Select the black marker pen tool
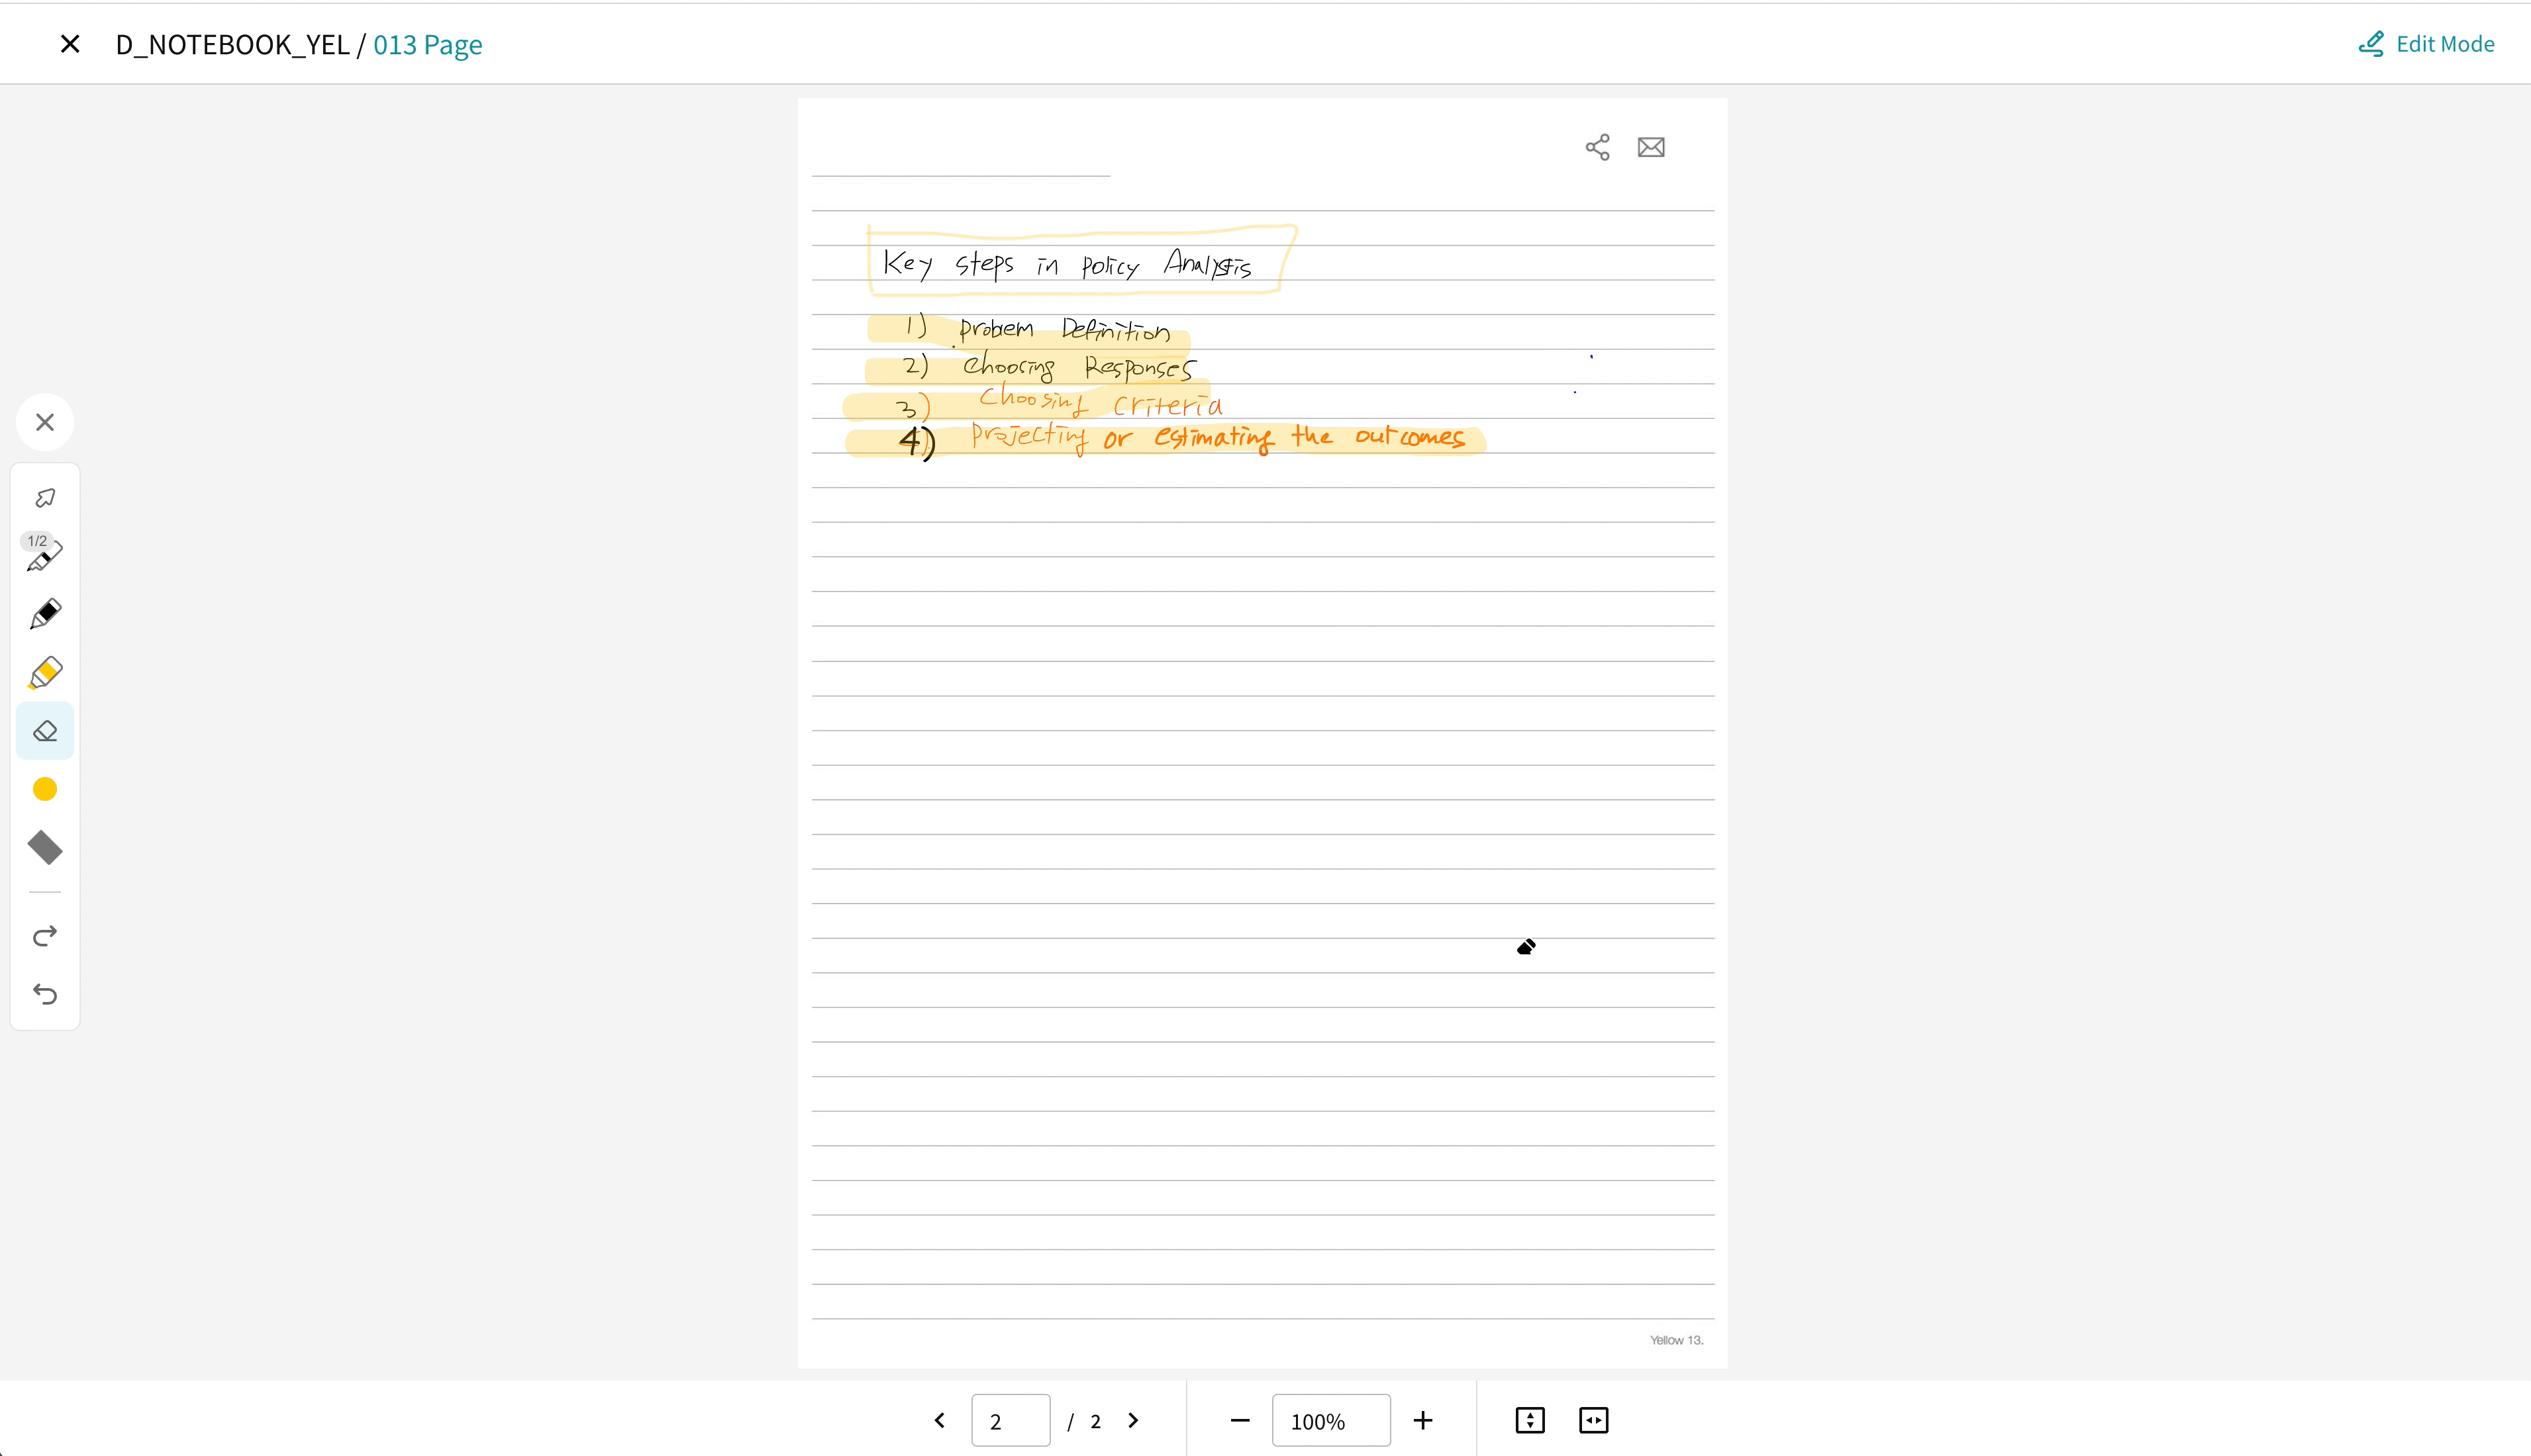This screenshot has width=2531, height=1456. 45,614
